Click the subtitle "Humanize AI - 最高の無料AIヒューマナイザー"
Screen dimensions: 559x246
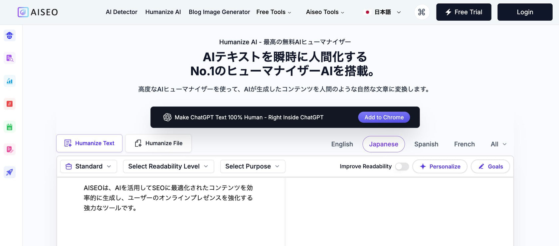[x=285, y=42]
